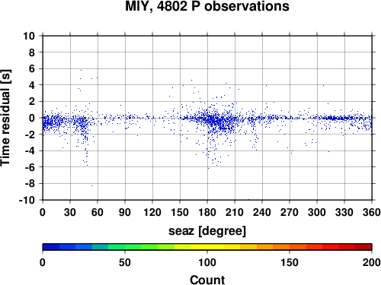Click the dark blue end of colorbar

click(x=51, y=247)
